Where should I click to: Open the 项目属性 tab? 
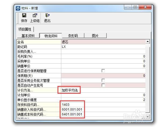coord(25,29)
